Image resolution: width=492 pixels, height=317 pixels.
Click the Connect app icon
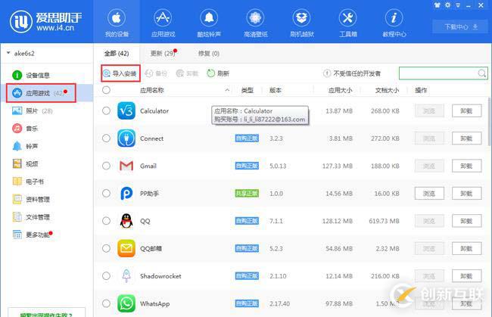126,138
